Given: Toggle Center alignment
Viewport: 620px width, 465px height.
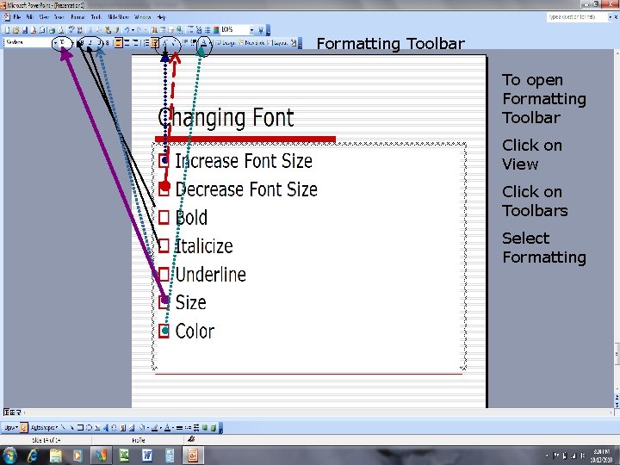Looking at the screenshot, I should 127,43.
